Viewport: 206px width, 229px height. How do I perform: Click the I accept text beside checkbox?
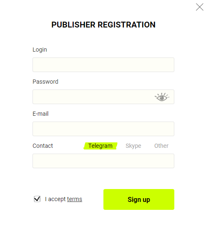(x=55, y=199)
